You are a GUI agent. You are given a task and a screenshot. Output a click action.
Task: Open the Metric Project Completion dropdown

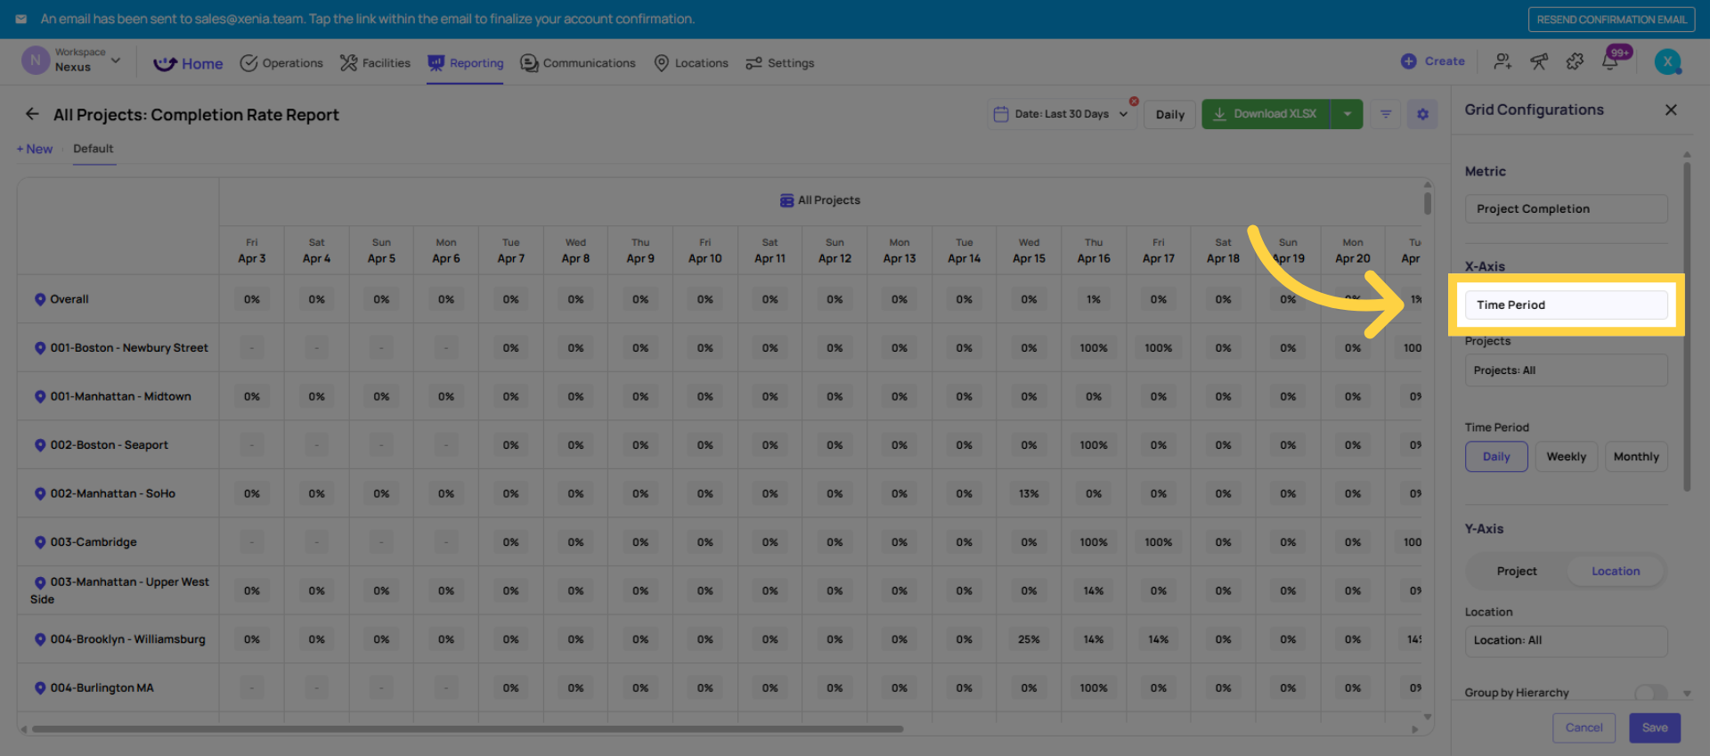[x=1566, y=208]
